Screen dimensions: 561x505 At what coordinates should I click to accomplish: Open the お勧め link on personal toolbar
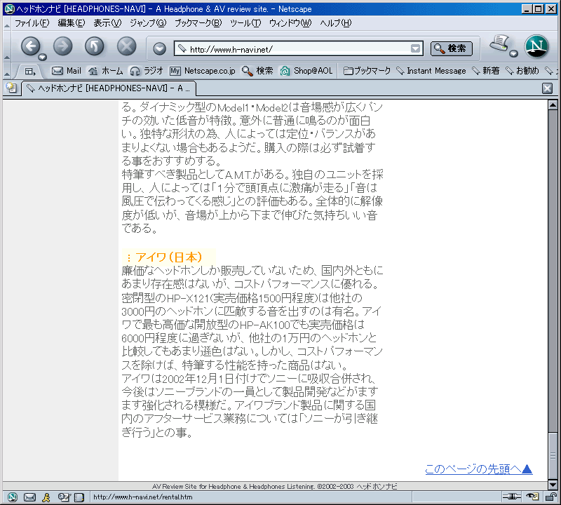tap(522, 71)
